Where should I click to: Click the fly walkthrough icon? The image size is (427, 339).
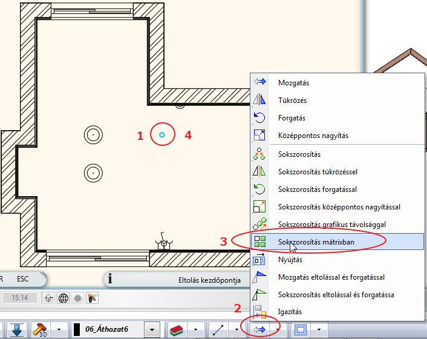point(92,298)
